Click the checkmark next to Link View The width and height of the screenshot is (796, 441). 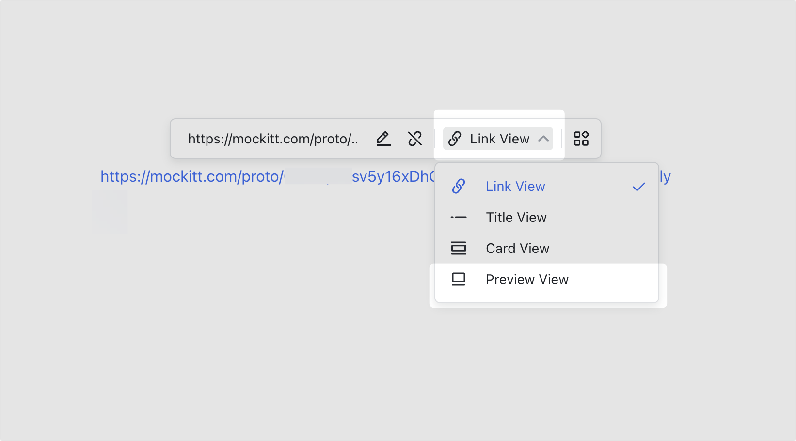tap(639, 186)
